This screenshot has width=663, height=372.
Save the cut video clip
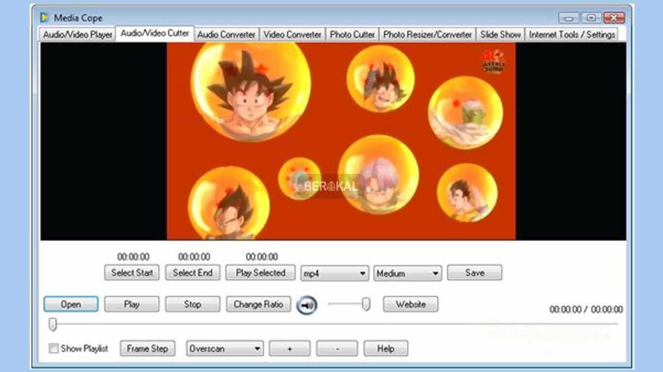475,273
